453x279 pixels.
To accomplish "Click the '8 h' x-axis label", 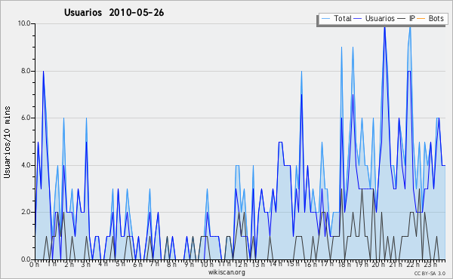I will pos(171,264).
